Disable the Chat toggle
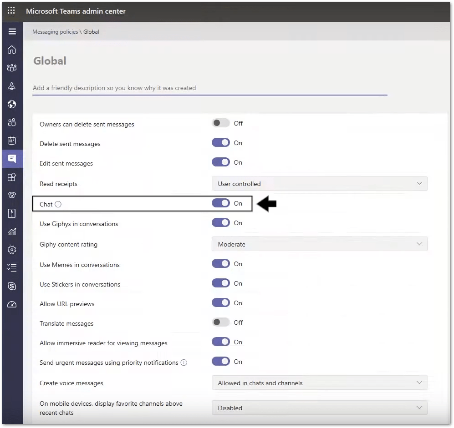This screenshot has width=454, height=428. click(221, 203)
